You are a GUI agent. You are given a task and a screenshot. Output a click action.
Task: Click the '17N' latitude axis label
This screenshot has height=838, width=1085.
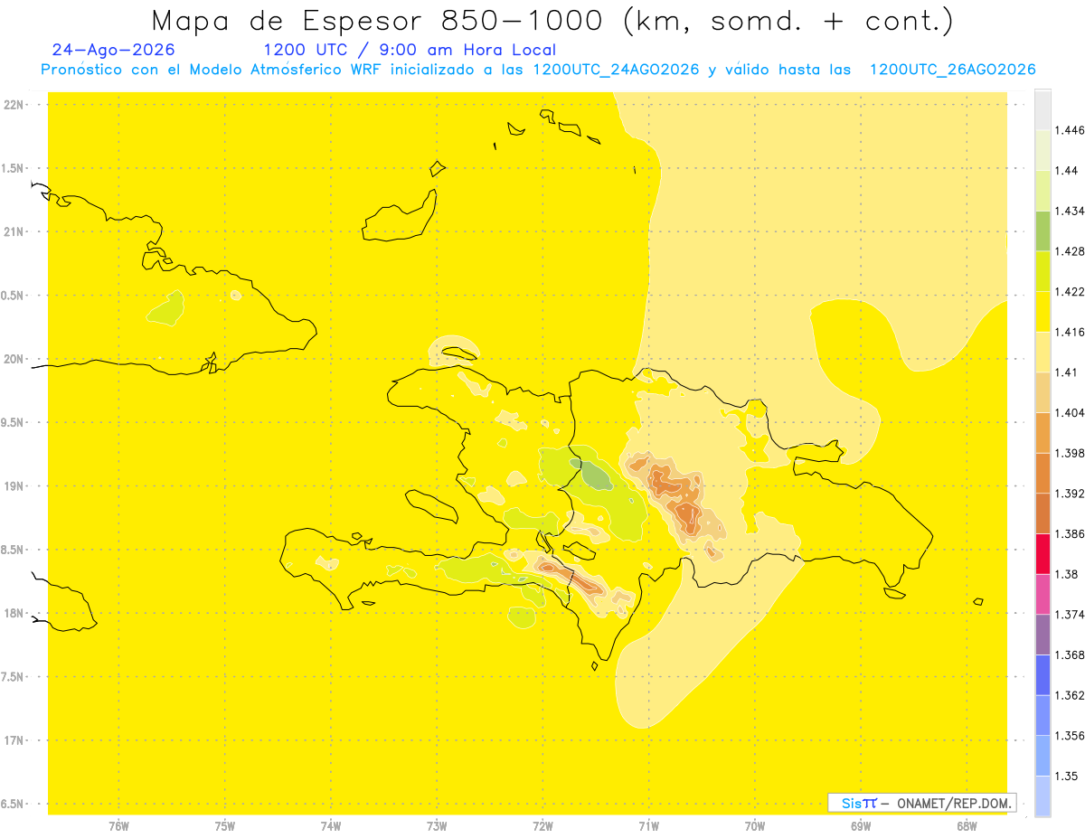(15, 740)
